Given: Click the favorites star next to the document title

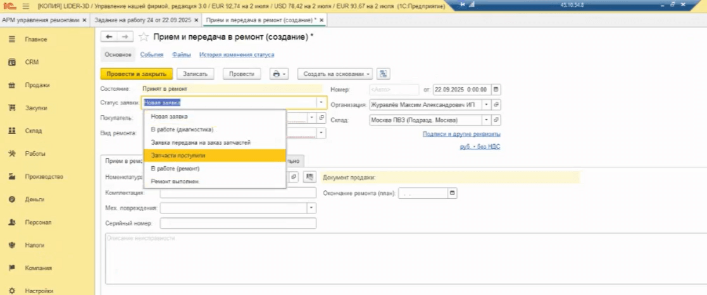Looking at the screenshot, I should click(x=144, y=37).
